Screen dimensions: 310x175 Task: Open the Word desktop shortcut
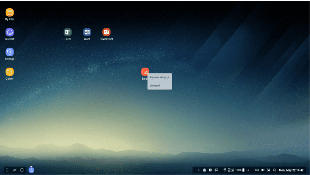87,32
